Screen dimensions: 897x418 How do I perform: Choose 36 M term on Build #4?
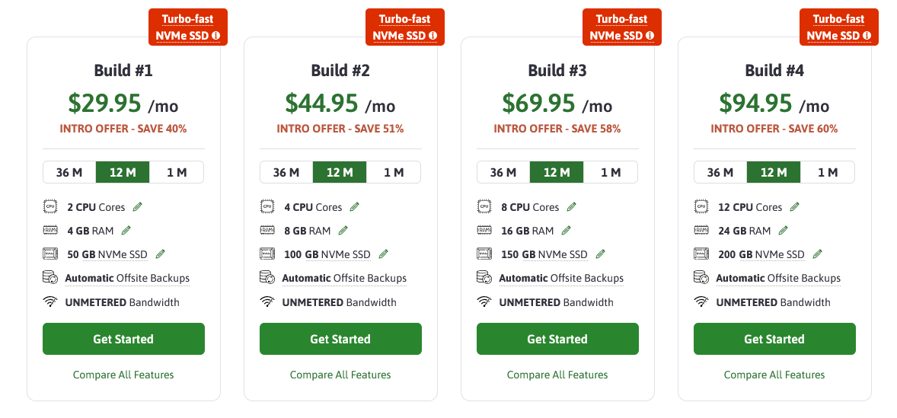[x=720, y=172]
